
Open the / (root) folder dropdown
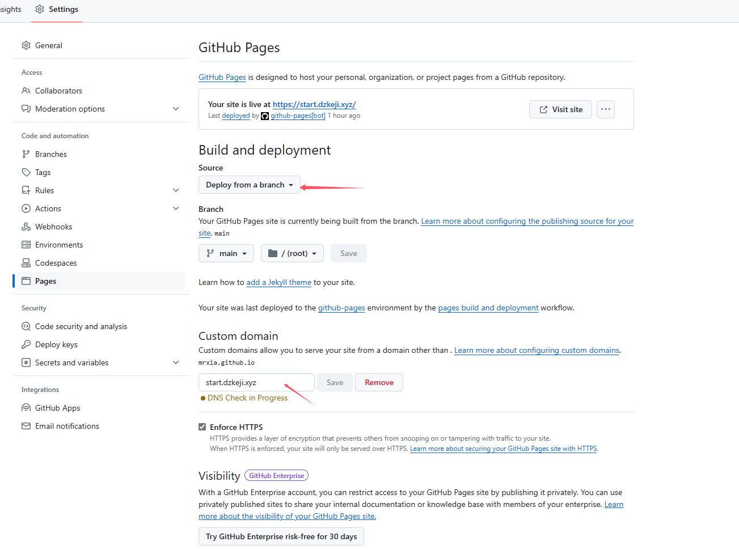point(292,253)
